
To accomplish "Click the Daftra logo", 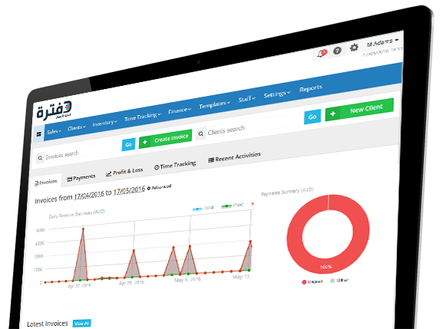I will pyautogui.click(x=54, y=110).
